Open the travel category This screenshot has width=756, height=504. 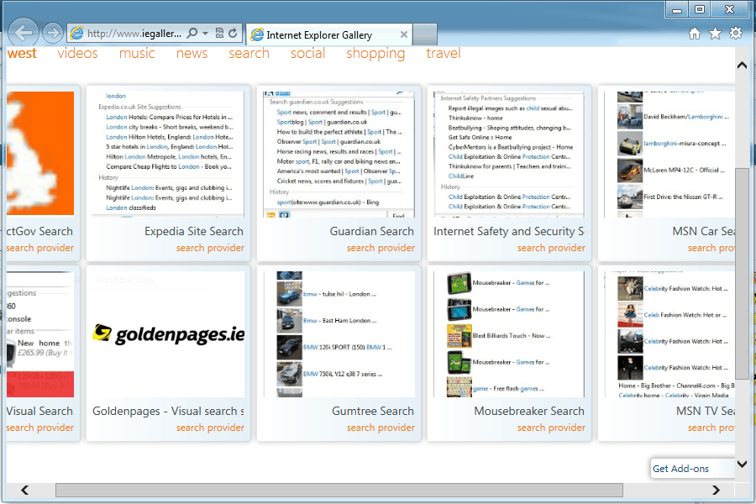coord(444,53)
